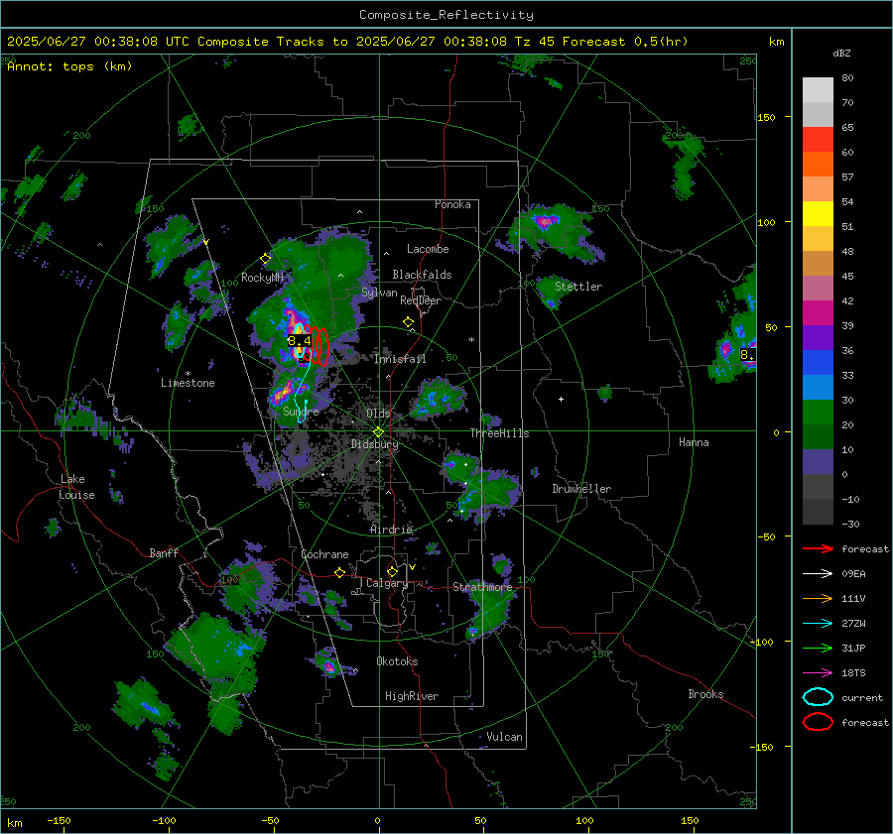Image resolution: width=893 pixels, height=834 pixels.
Task: Click the red forecast arrow in the legend
Action: pos(818,548)
